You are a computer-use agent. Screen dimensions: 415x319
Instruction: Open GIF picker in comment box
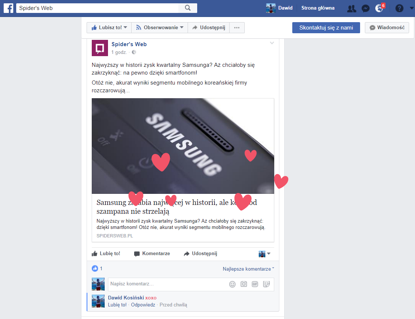(255, 284)
